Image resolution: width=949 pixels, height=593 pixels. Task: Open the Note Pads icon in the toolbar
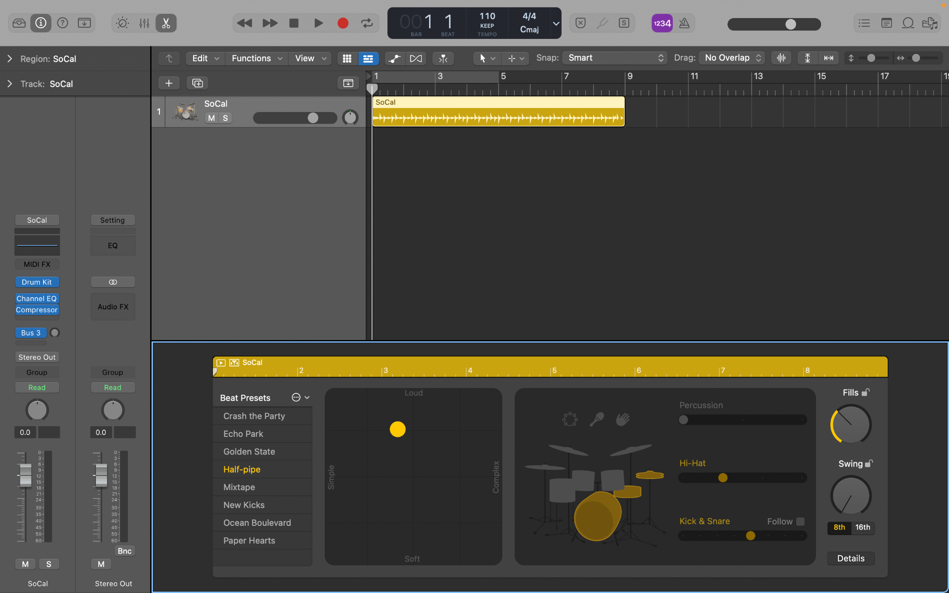pos(886,23)
